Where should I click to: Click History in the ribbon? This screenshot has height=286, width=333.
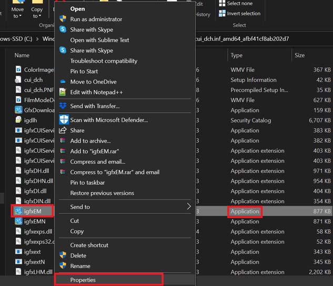coord(203,14)
